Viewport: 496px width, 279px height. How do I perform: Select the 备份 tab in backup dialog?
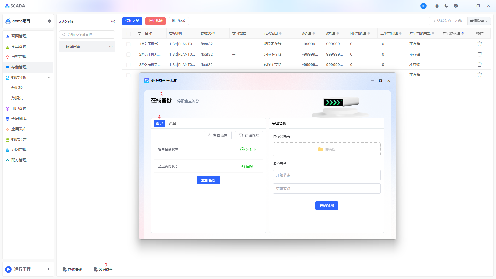point(159,123)
